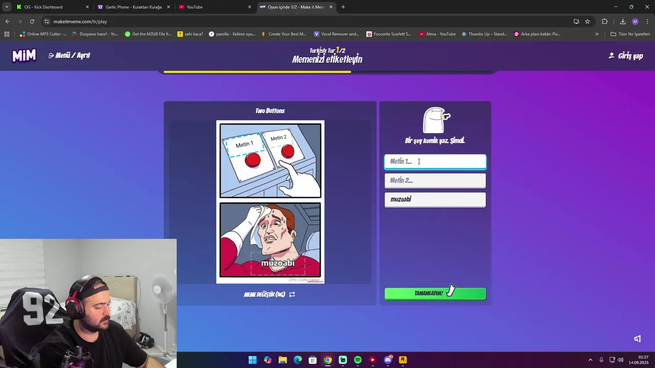655x368 pixels.
Task: Expand the hidden bookmarks chevron
Action: (x=597, y=34)
